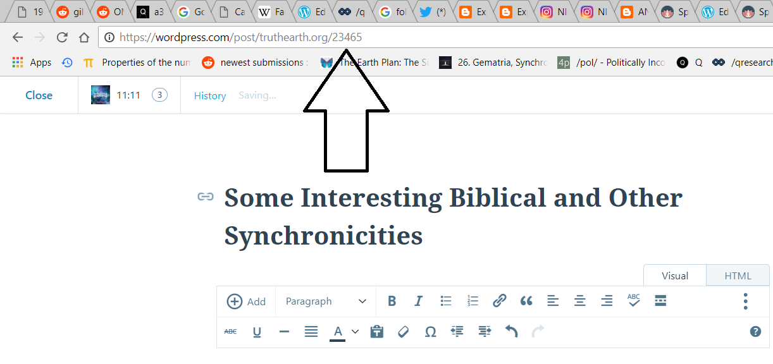Open post revision History link
The width and height of the screenshot is (773, 364).
pos(210,96)
